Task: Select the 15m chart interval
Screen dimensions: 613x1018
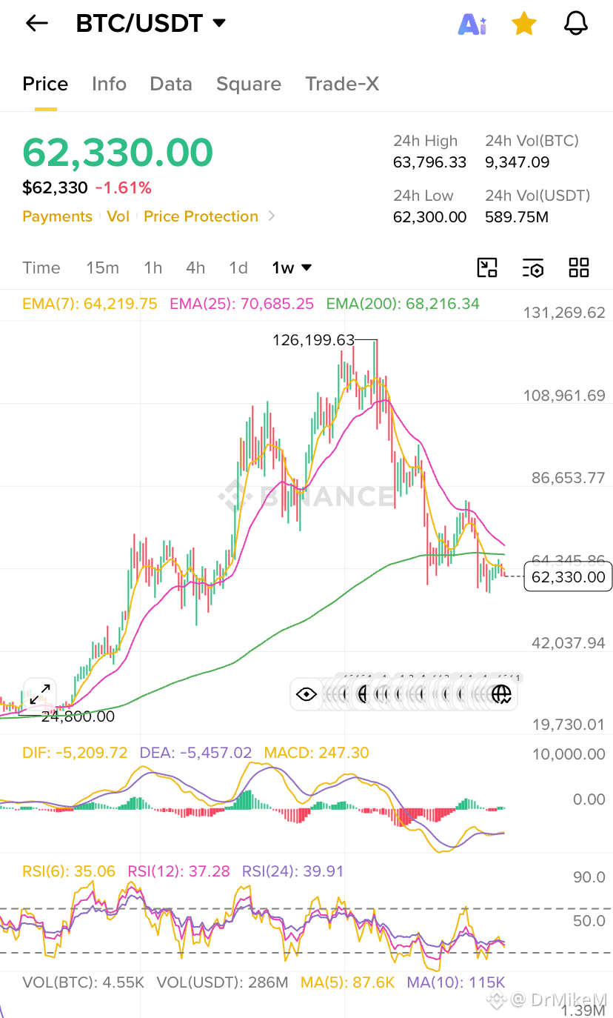Action: [102, 268]
